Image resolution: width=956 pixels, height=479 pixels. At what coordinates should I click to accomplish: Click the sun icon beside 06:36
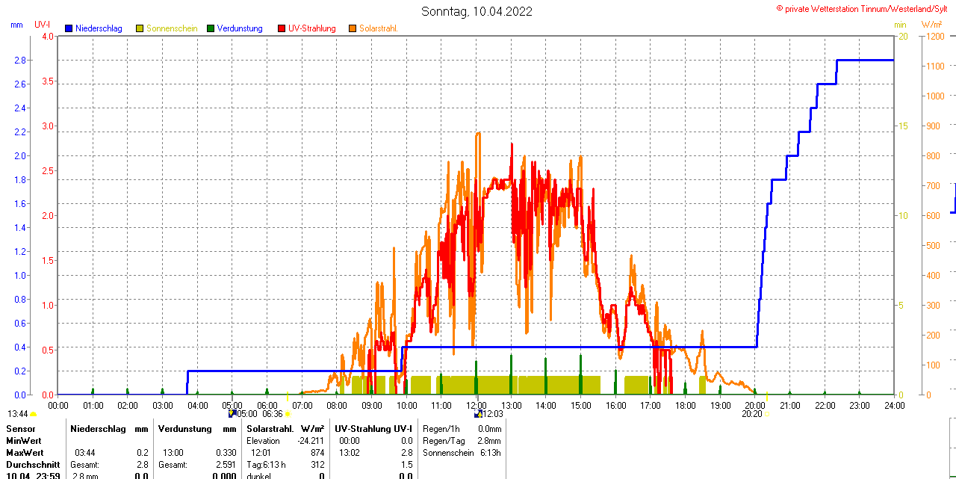click(x=288, y=414)
